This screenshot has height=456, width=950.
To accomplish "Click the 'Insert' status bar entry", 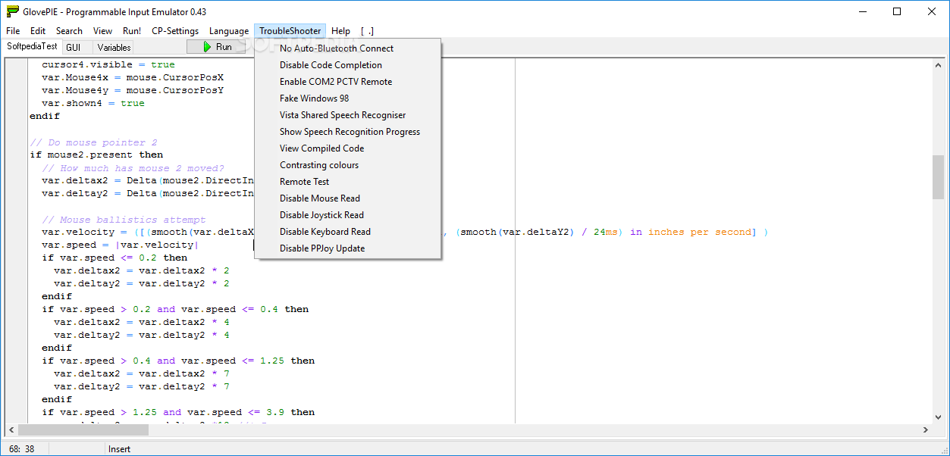I will pos(120,449).
